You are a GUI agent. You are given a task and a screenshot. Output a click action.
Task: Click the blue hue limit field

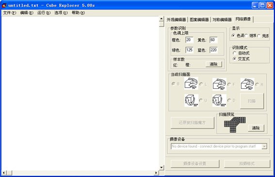[x=213, y=50]
